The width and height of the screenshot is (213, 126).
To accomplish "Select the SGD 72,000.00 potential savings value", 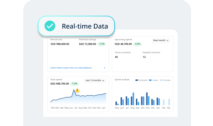I will (x=87, y=44).
